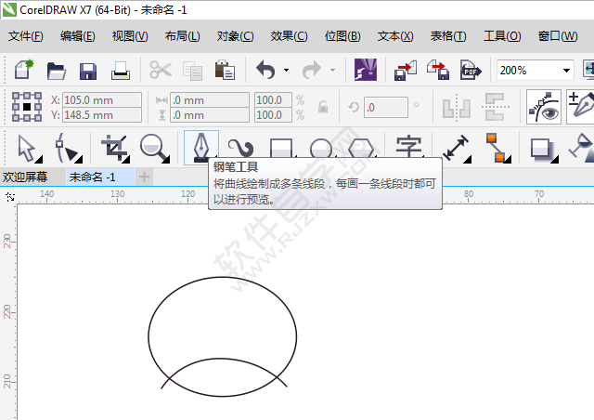
Task: Expand Crop tool flyout arrow
Action: click(126, 159)
